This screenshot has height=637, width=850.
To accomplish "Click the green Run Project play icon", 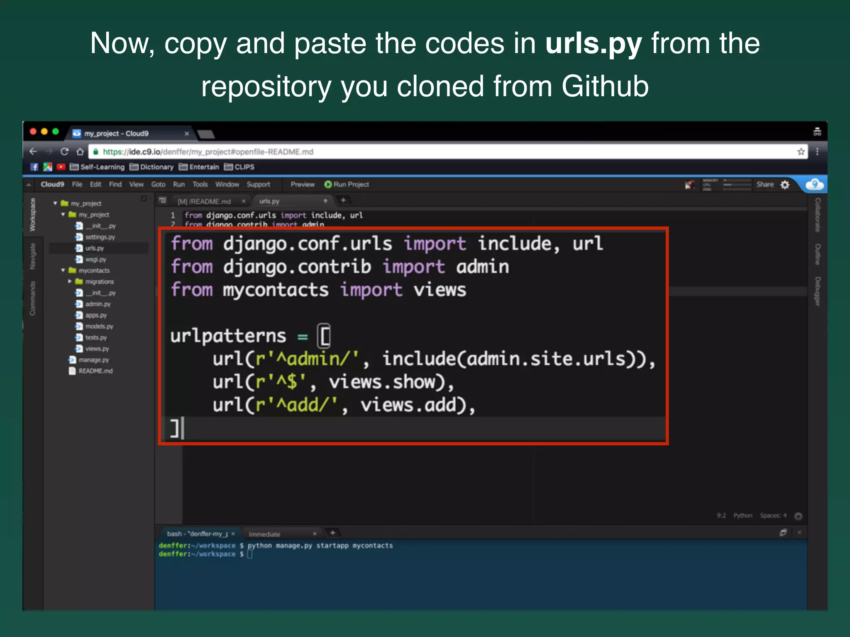I will coord(328,185).
